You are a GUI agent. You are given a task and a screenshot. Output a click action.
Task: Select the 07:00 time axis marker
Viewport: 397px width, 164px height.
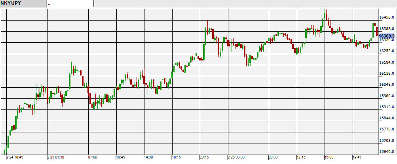point(93,157)
